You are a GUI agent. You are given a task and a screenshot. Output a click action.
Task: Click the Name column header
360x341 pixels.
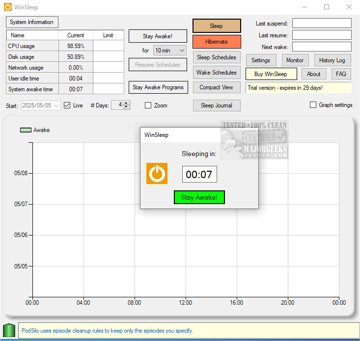click(32, 35)
